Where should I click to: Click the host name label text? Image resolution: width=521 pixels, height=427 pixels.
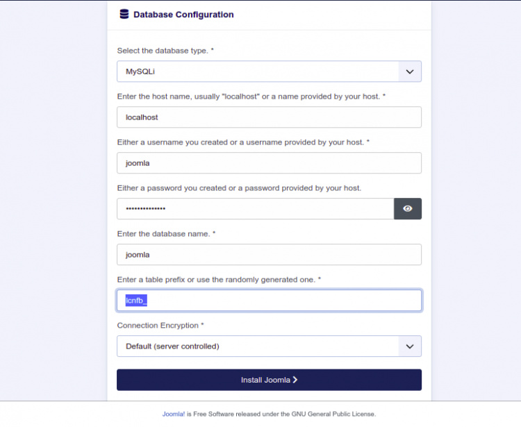tap(251, 97)
